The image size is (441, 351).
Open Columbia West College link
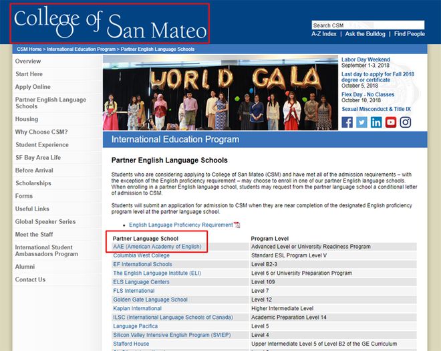point(141,255)
